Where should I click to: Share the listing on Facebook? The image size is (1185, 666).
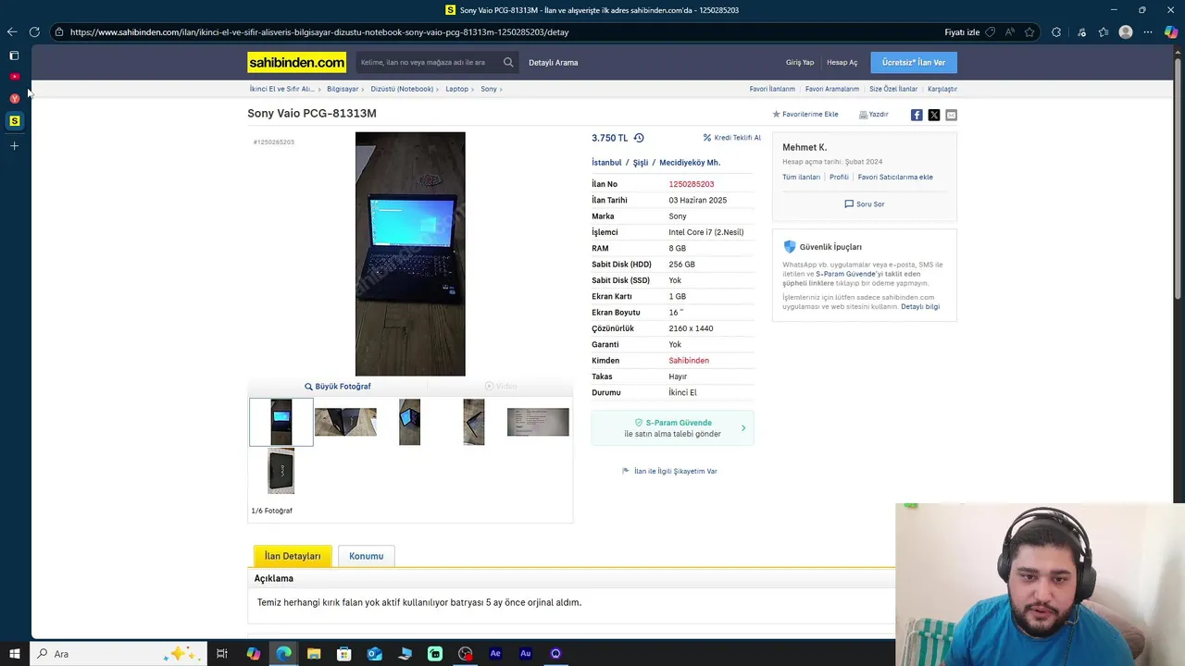pos(917,115)
